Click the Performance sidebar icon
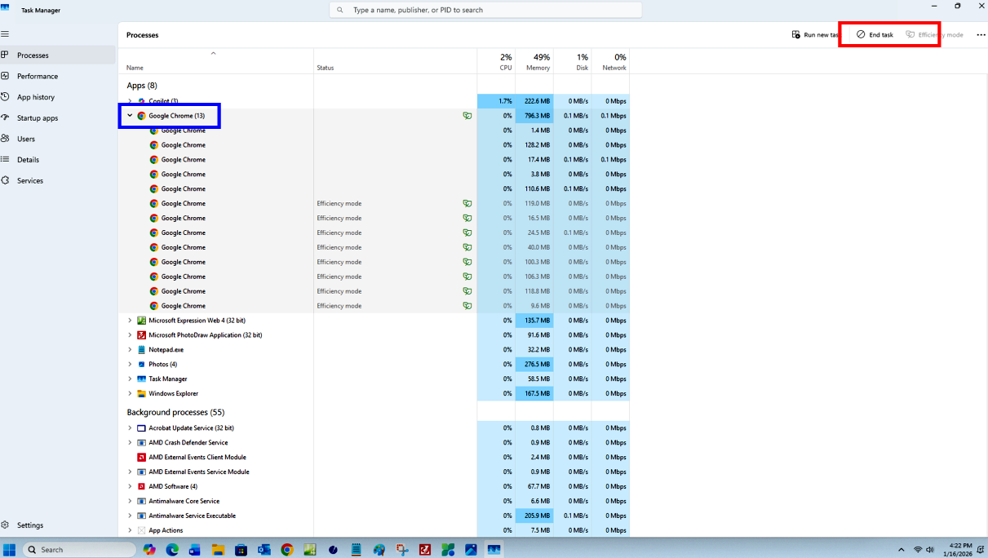988x558 pixels. click(x=6, y=76)
